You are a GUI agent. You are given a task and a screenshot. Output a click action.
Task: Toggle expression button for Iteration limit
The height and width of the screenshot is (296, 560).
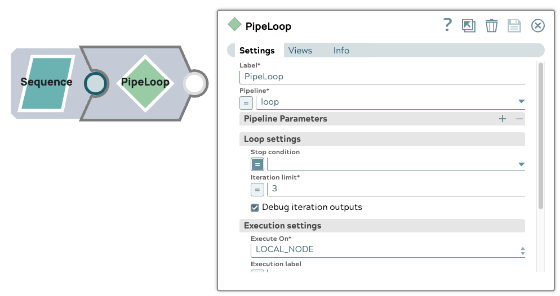pyautogui.click(x=257, y=189)
